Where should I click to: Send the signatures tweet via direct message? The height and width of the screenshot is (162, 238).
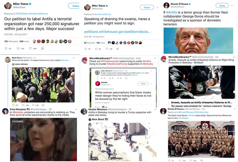(43, 48)
